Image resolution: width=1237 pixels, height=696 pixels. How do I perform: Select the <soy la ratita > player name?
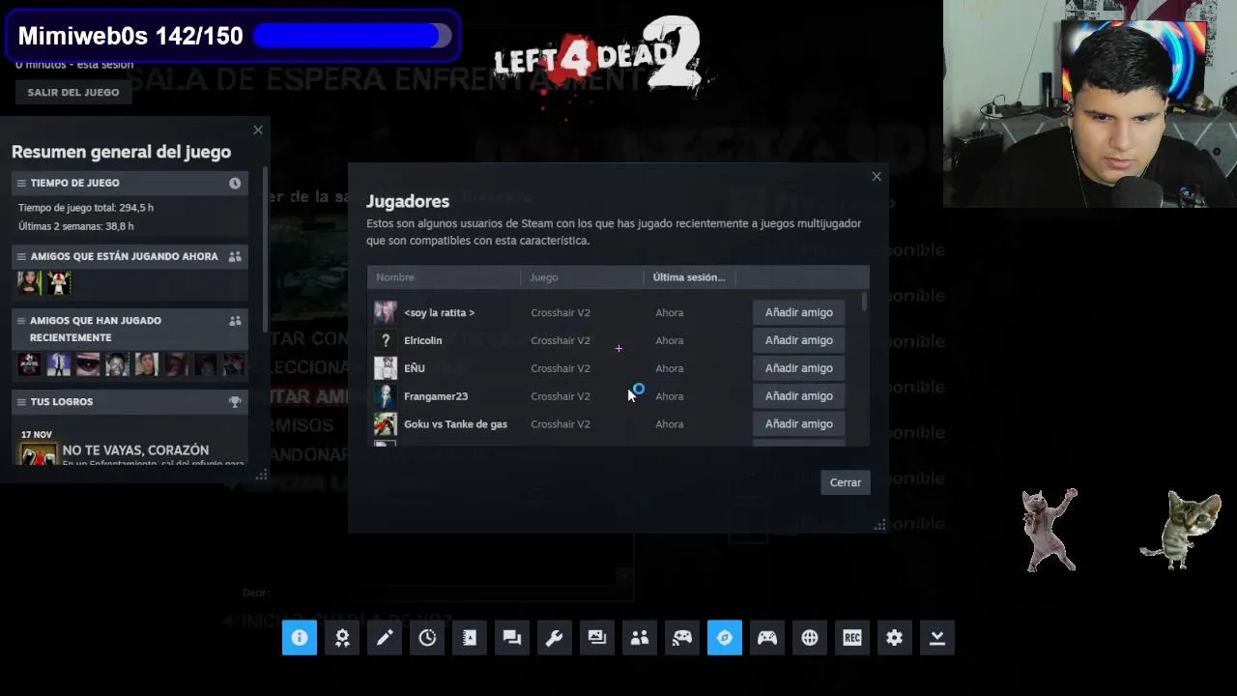point(439,312)
